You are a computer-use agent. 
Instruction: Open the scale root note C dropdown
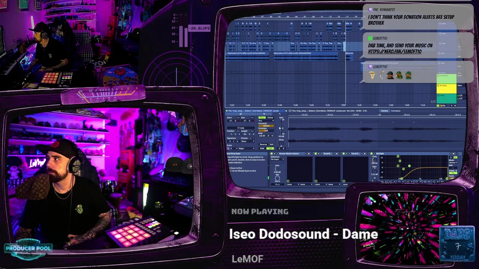click(x=234, y=148)
